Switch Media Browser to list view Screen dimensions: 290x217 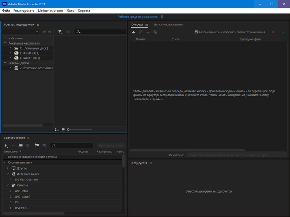point(57,129)
